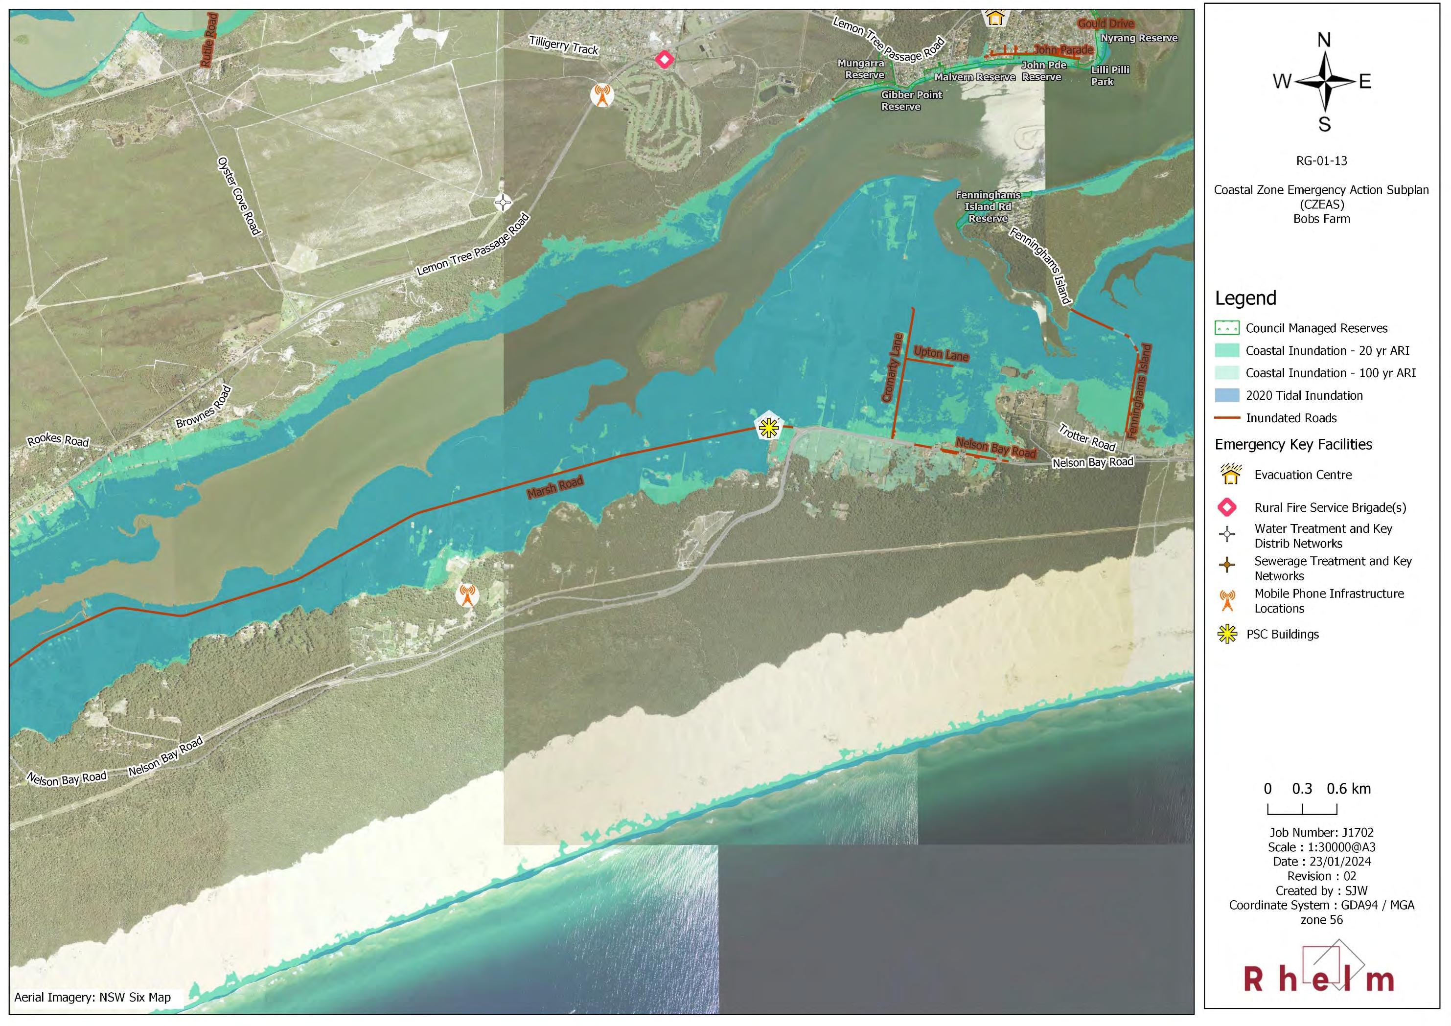Click the Sewerage Treatment legend icon
Screen dimensions: 1451x1026
[x=1227, y=565]
